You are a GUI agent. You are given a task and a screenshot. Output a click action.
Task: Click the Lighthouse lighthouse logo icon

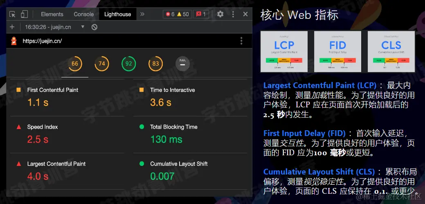pyautogui.click(x=13, y=41)
